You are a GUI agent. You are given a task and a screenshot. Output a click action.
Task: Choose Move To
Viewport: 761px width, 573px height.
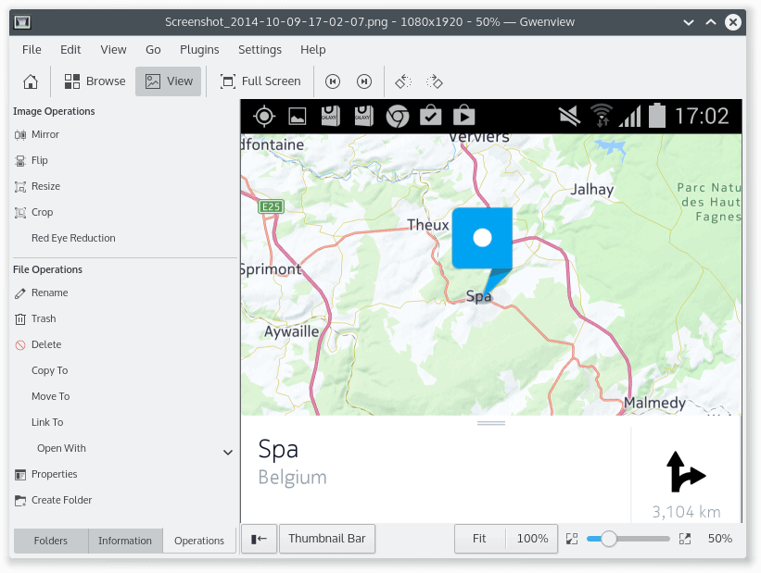pos(50,396)
